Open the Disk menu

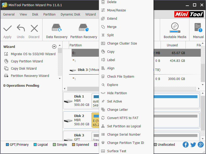pos(35,14)
